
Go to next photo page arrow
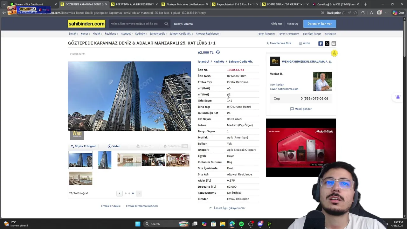coord(139,193)
